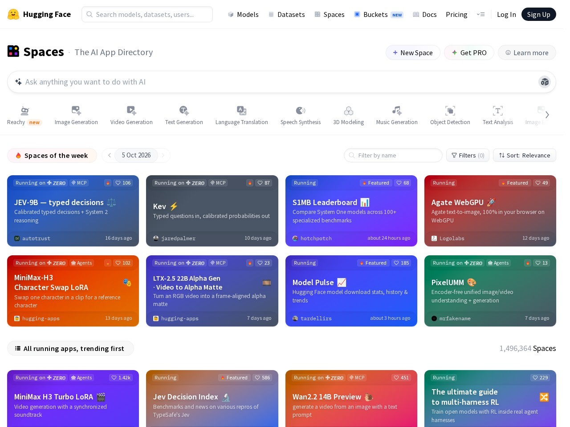This screenshot has width=570, height=427.
Task: Open the Datasets nav item
Action: (x=286, y=14)
